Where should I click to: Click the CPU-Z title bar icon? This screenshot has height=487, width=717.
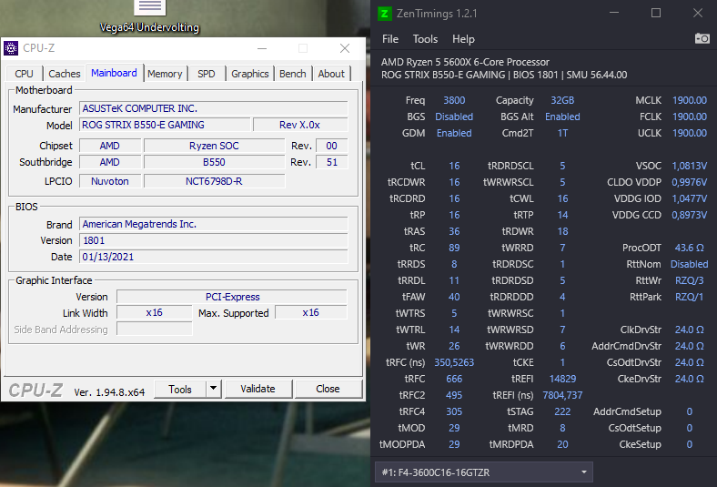pos(11,48)
